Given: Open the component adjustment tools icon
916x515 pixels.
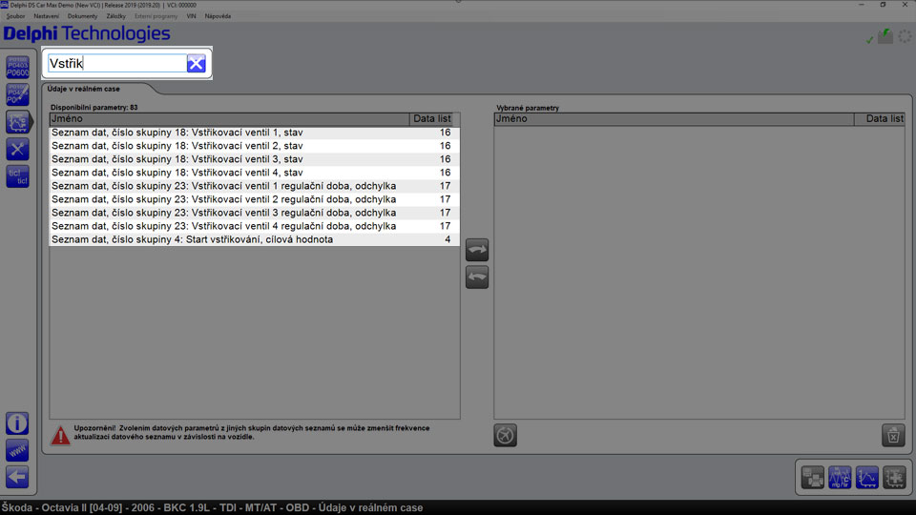Looking at the screenshot, I should pos(17,150).
